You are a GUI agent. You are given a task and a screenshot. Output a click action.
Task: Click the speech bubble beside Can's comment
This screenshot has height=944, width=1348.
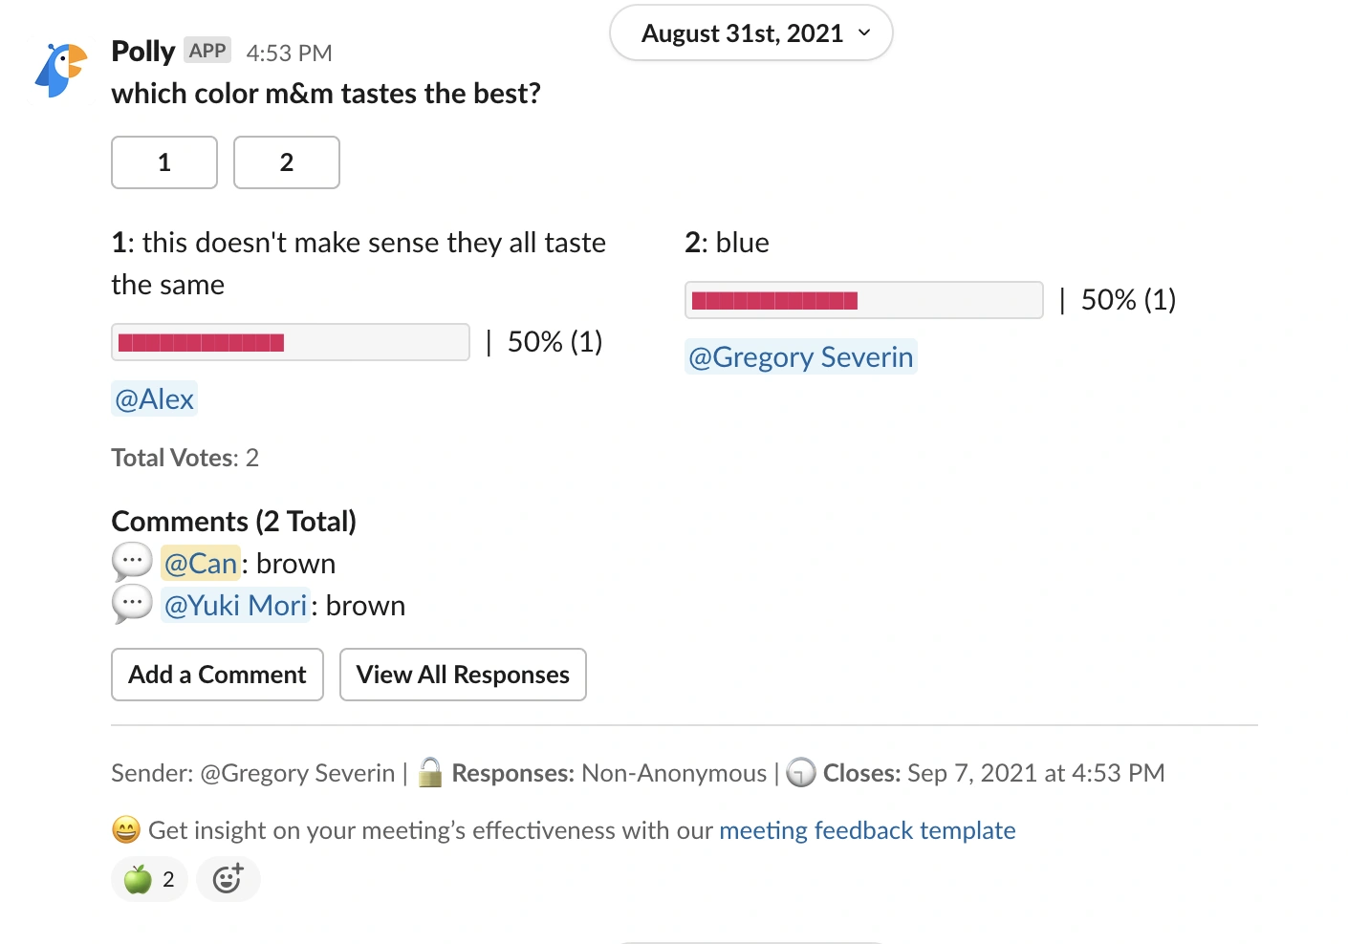tap(132, 562)
